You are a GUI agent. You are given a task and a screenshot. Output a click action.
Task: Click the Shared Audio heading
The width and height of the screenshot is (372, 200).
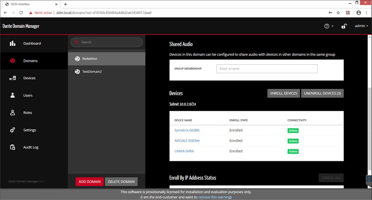[x=181, y=44]
